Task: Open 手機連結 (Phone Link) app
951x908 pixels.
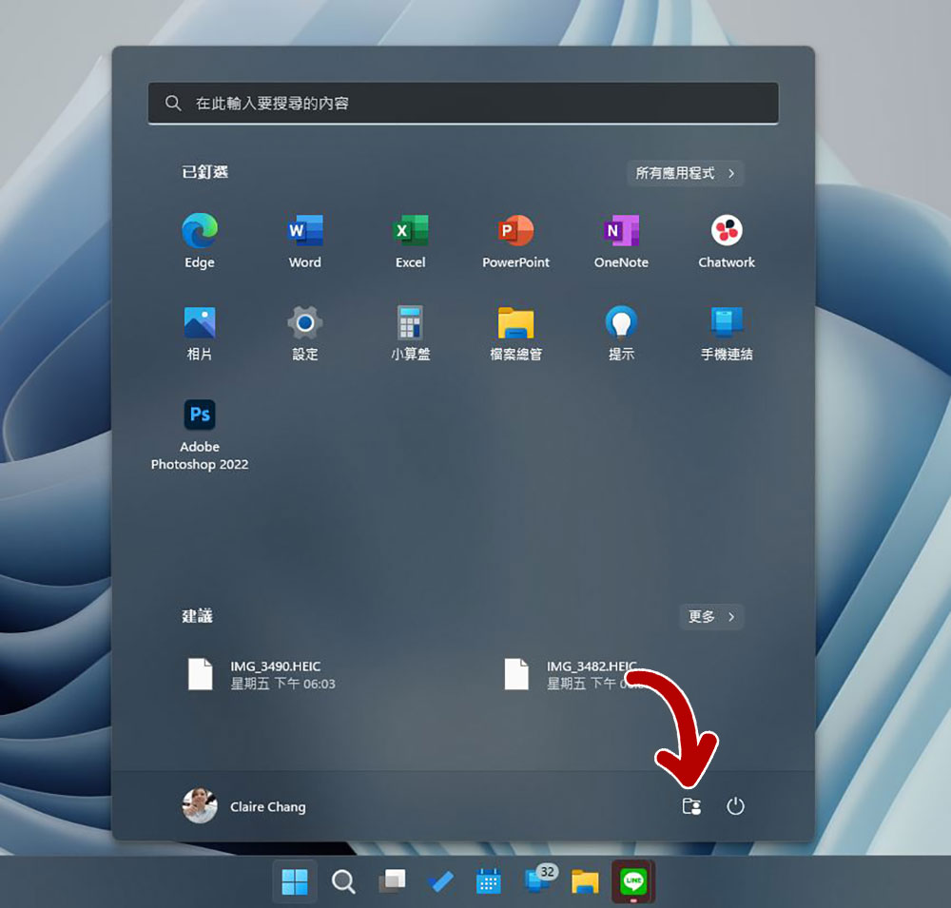Action: coord(727,333)
